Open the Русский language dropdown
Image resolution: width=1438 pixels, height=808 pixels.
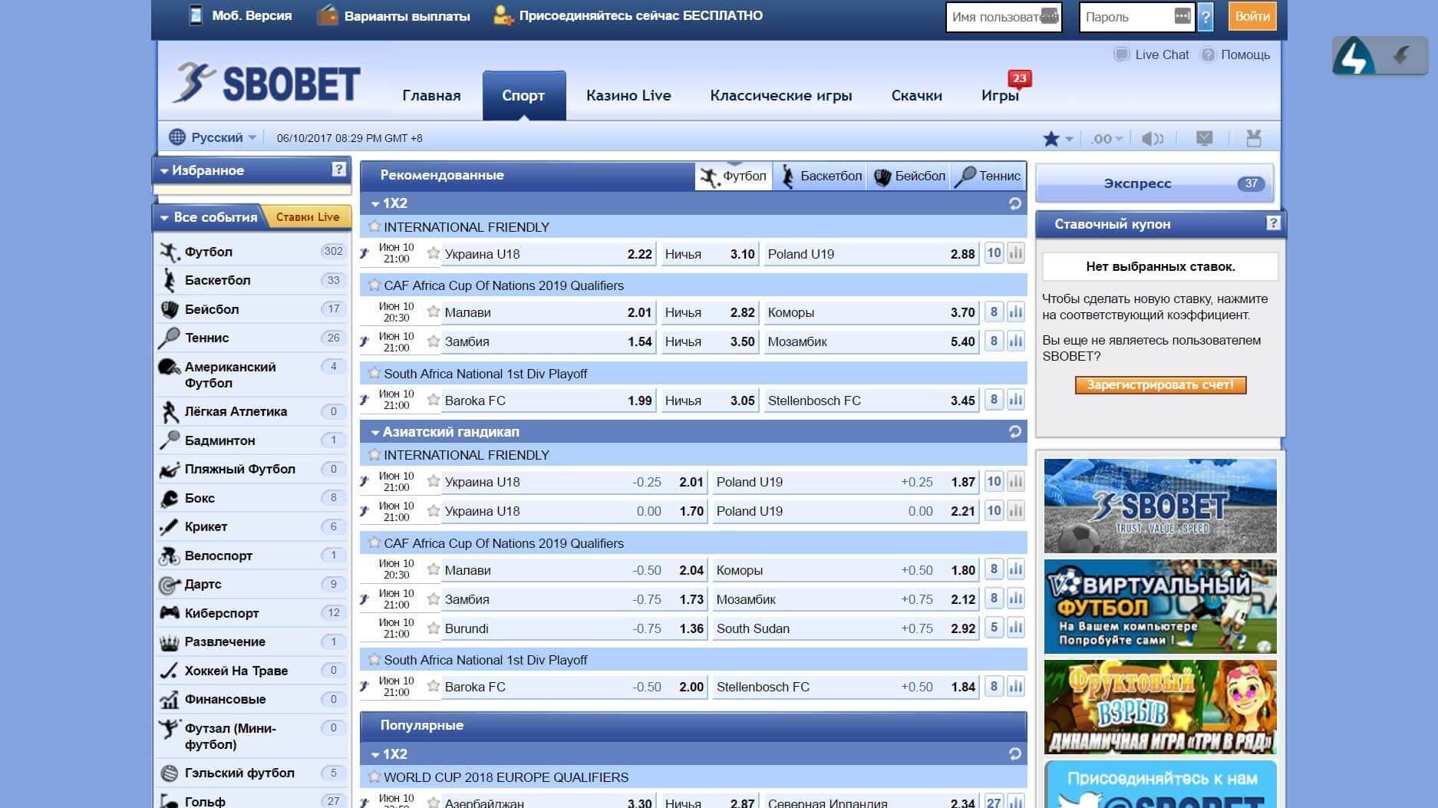213,137
